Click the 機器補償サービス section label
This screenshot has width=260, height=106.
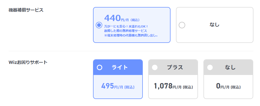(26, 10)
